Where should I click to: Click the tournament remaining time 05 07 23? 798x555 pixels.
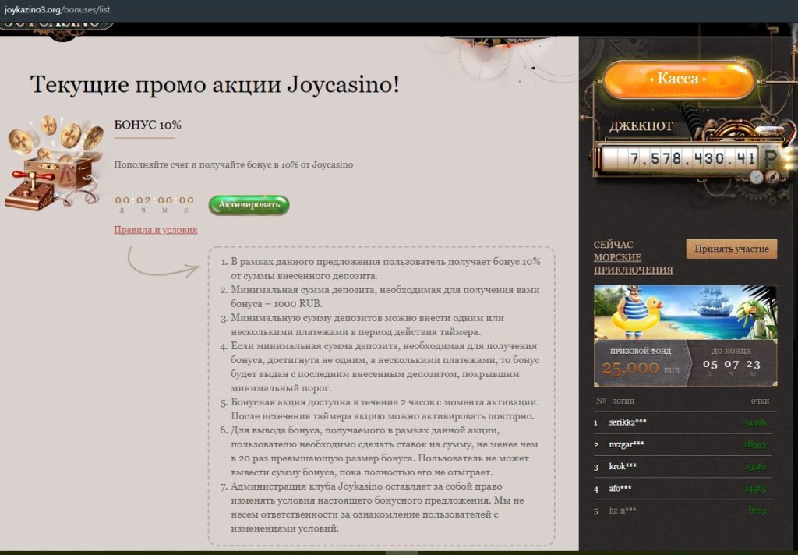click(731, 365)
